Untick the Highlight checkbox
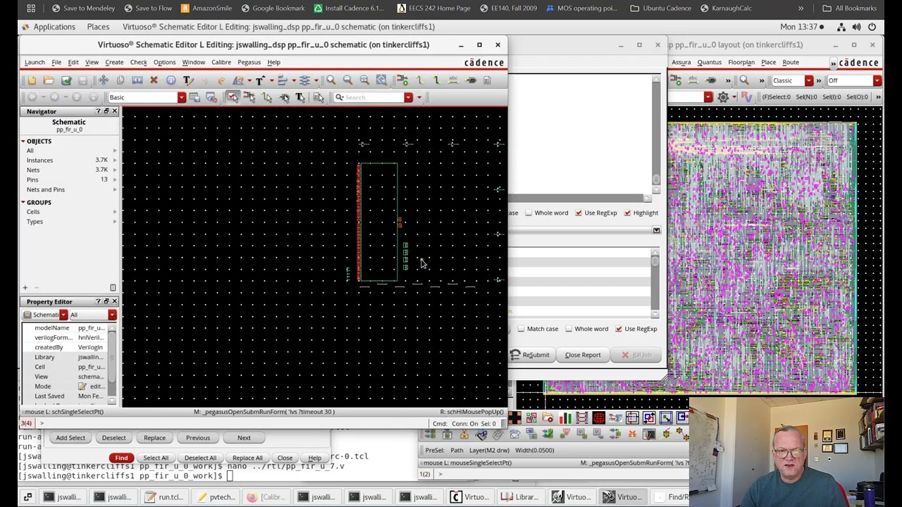 pos(627,213)
